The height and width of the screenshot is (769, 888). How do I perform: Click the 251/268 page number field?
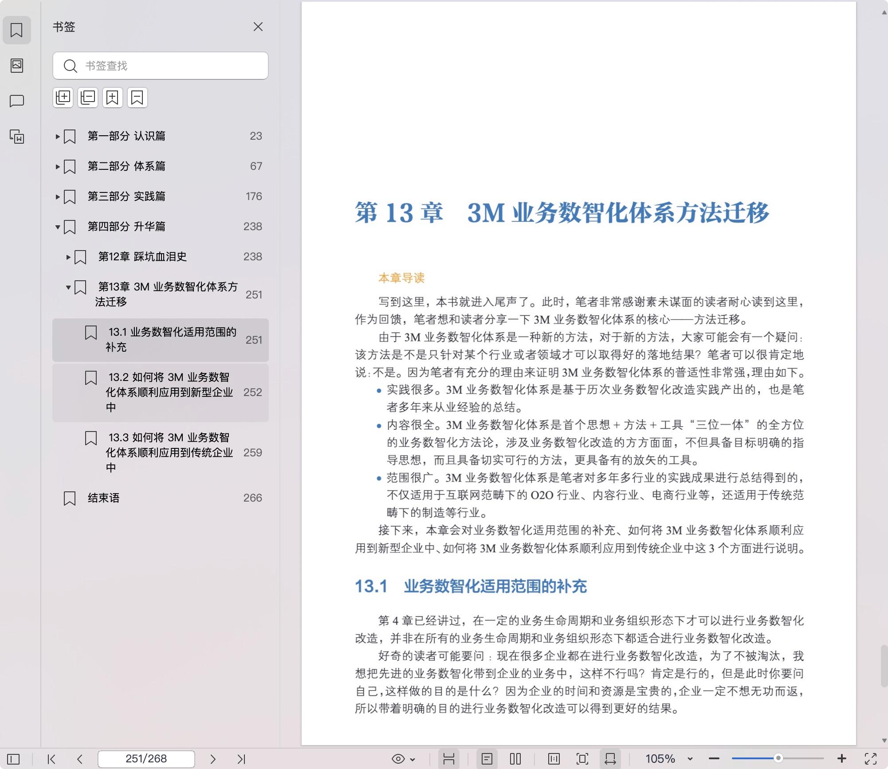(x=146, y=759)
